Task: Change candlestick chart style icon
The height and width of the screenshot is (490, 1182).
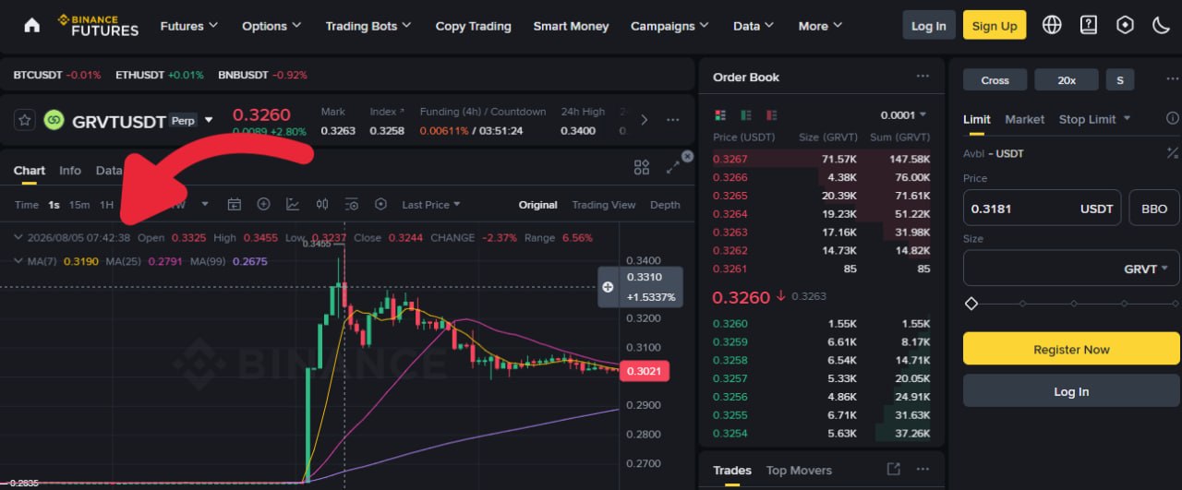Action: (x=322, y=204)
